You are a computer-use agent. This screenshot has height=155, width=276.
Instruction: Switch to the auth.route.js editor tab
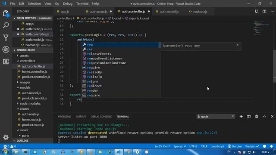(99, 12)
